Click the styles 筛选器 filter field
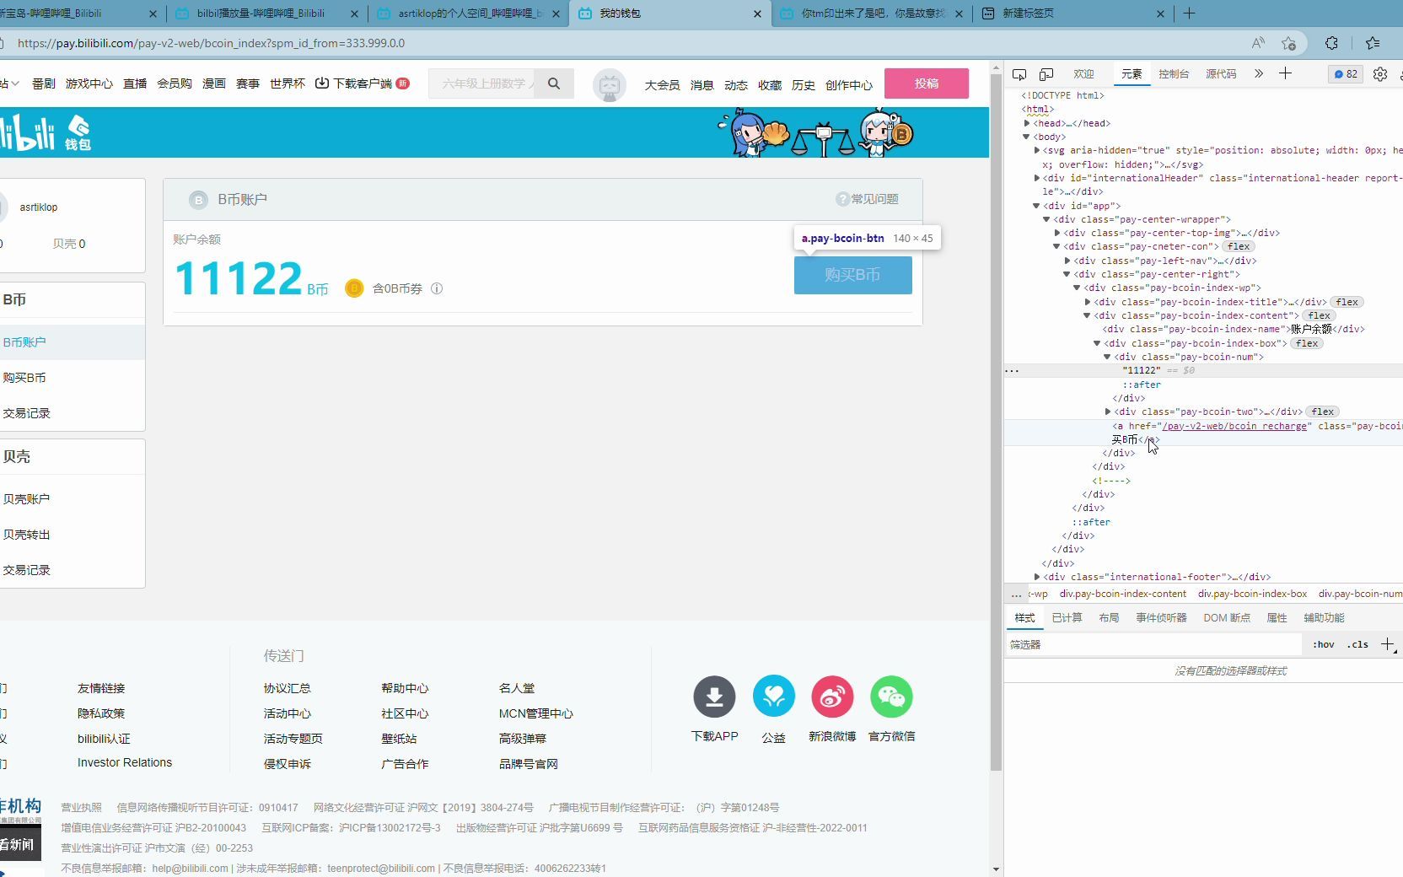This screenshot has width=1403, height=877. click(1153, 644)
